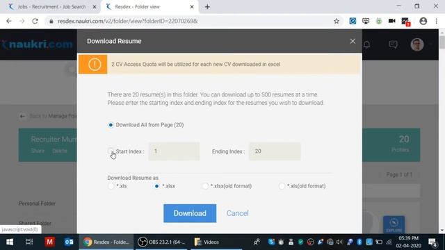Click the Shared Folder label
Viewport: 445px width, 250px height.
35,224
